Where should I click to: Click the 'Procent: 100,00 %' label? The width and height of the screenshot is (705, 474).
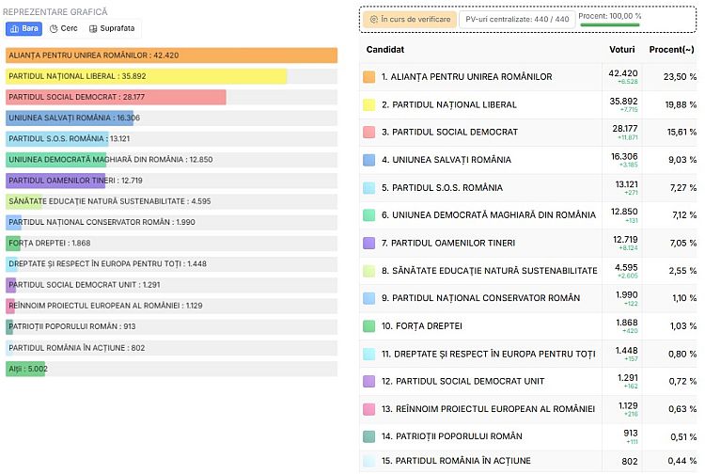(x=610, y=16)
